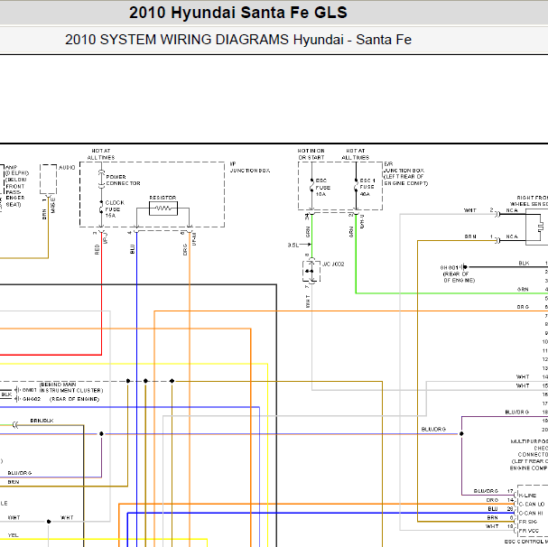Click the "BLK" wire label near GH001
This screenshot has width=548, height=547.
(x=524, y=264)
